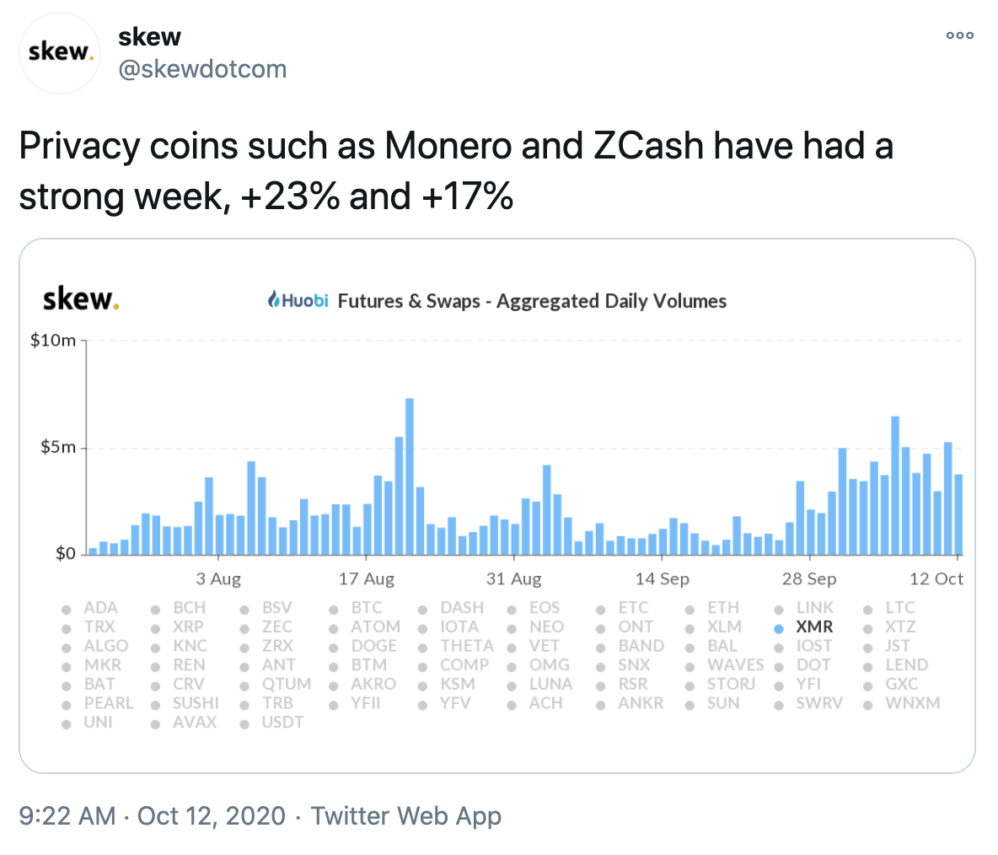Toggle the LINK legend entry
The height and width of the screenshot is (855, 998).
(x=814, y=608)
